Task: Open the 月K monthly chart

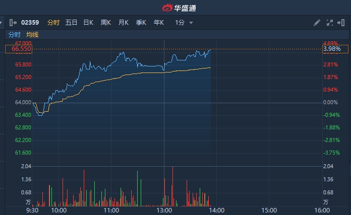Action: (x=124, y=22)
